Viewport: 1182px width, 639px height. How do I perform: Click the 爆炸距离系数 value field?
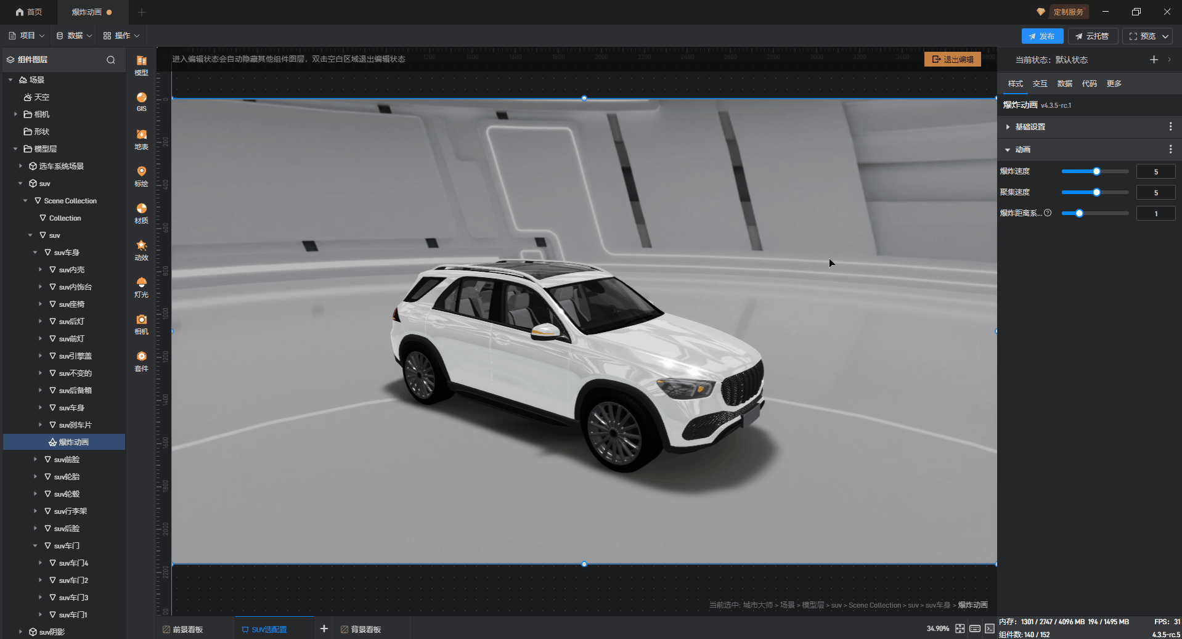[1156, 214]
